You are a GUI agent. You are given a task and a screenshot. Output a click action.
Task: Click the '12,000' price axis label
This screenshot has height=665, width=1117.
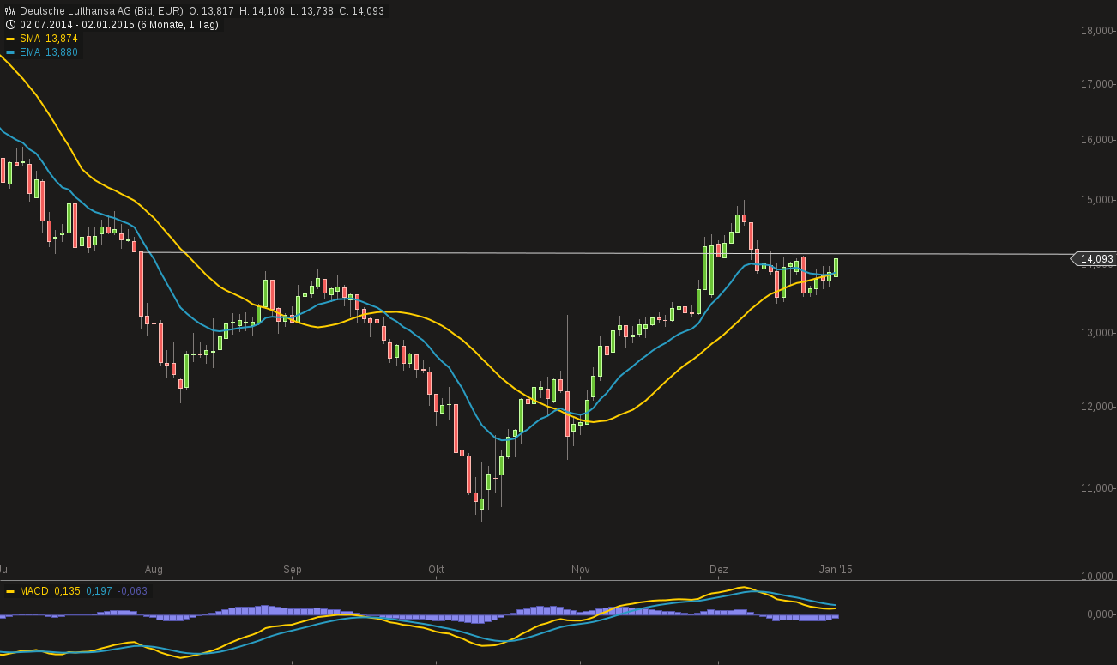pyautogui.click(x=1097, y=407)
